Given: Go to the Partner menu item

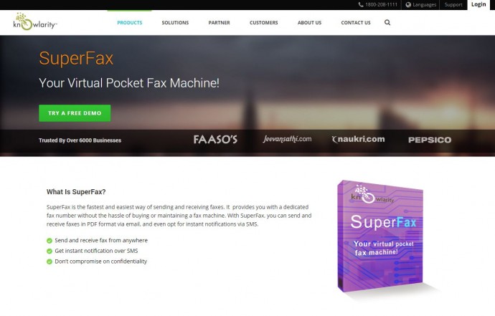Looking at the screenshot, I should pos(219,23).
